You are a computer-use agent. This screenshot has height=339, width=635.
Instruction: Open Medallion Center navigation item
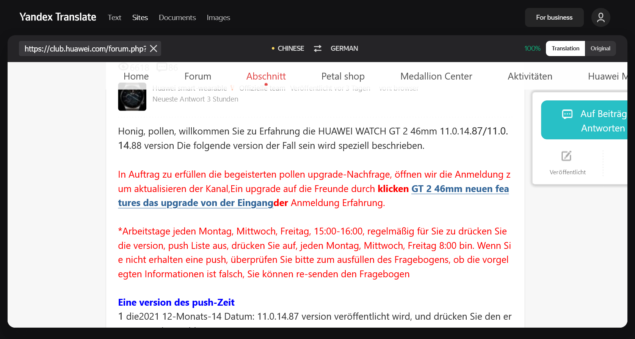tap(436, 76)
